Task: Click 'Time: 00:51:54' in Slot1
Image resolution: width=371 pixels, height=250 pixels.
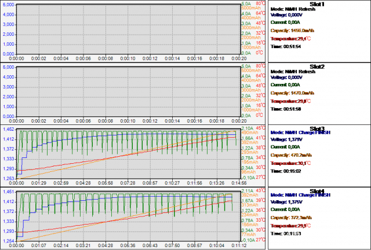Action: (286, 46)
